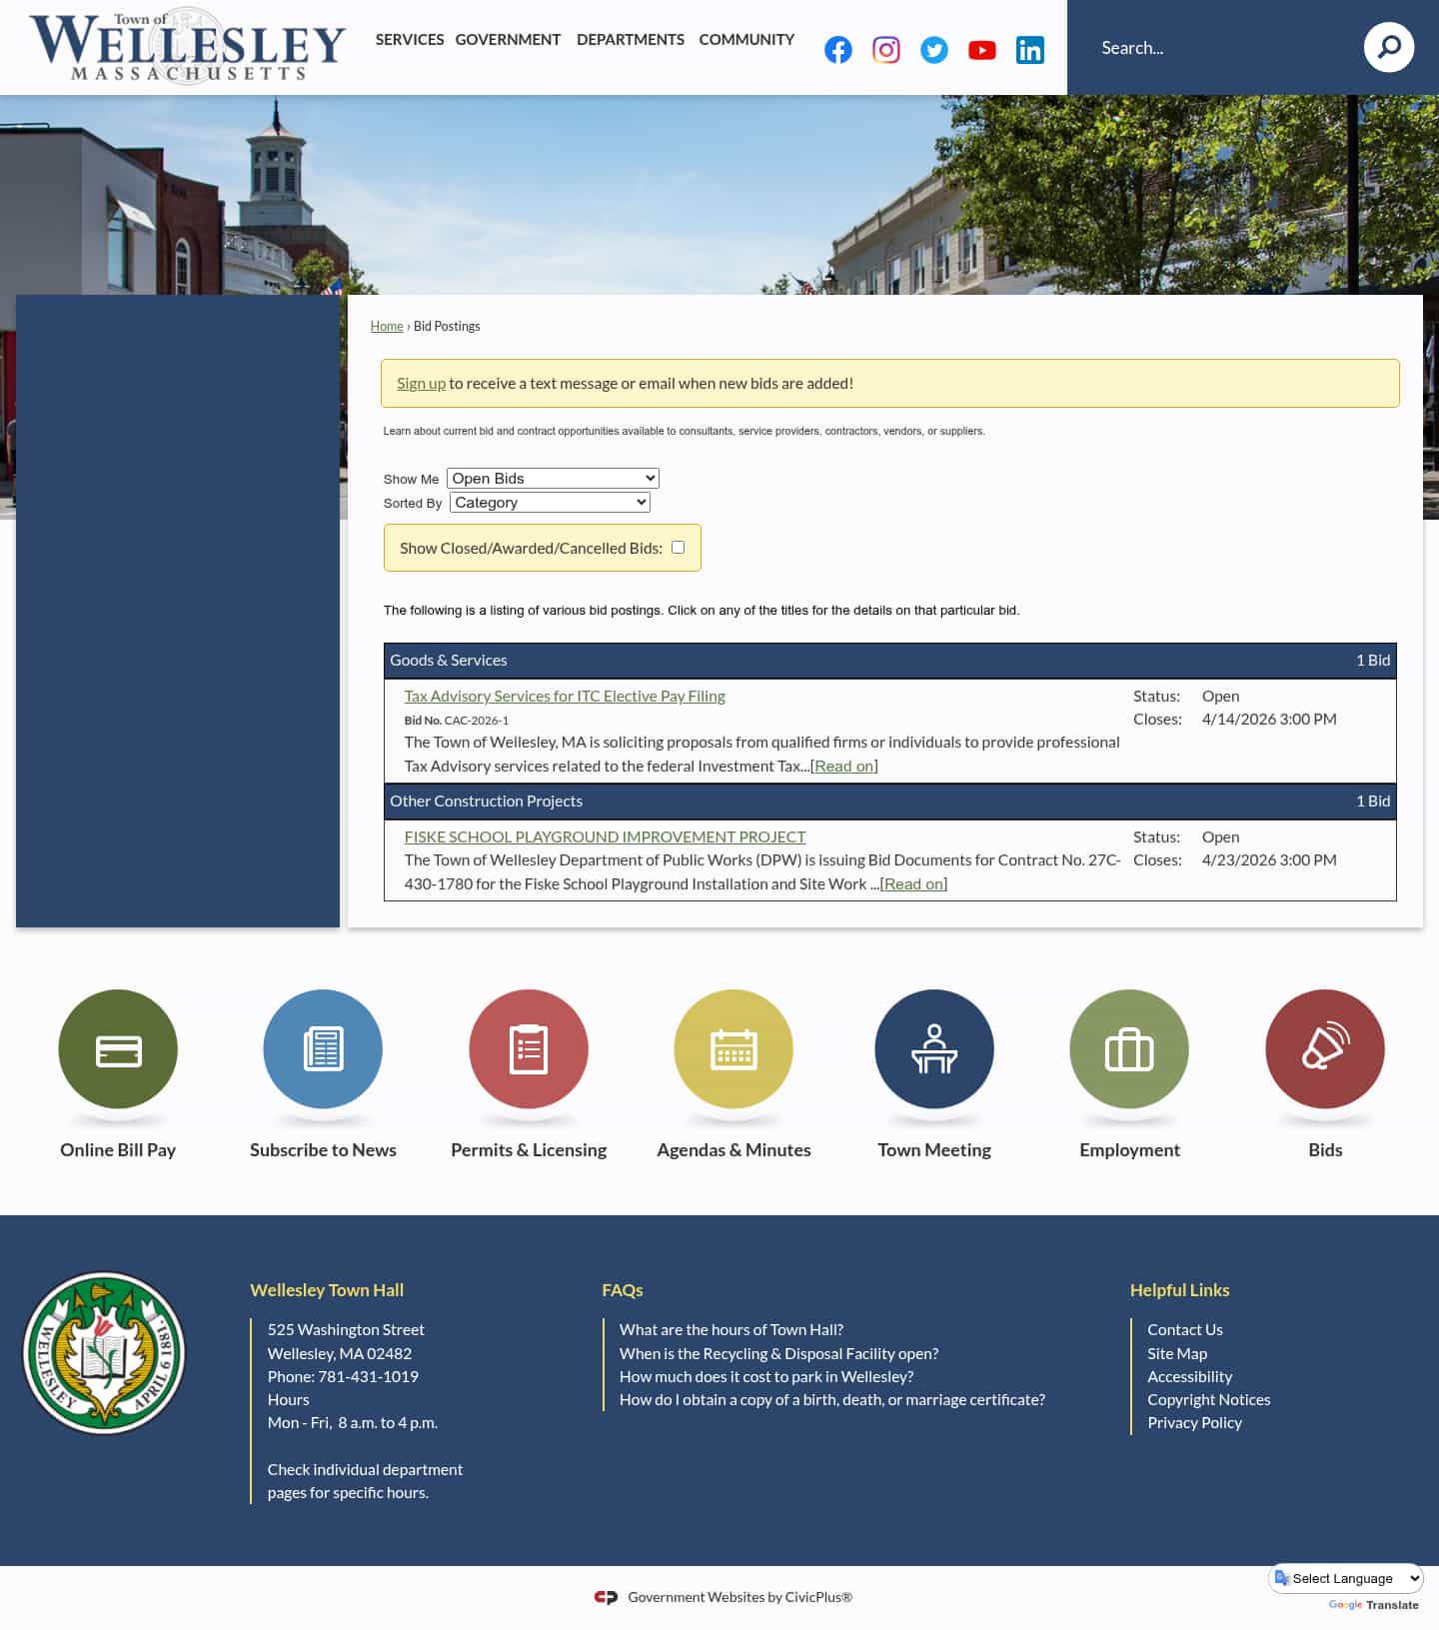
Task: Open the Services menu
Action: (410, 39)
